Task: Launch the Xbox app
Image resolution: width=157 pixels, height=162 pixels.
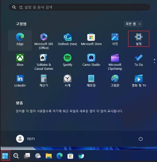Action: 20,60
